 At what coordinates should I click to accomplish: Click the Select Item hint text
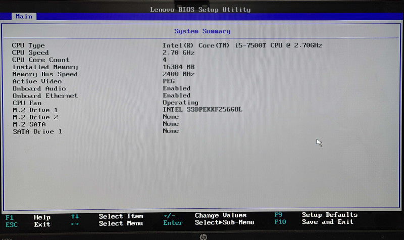pyautogui.click(x=121, y=216)
